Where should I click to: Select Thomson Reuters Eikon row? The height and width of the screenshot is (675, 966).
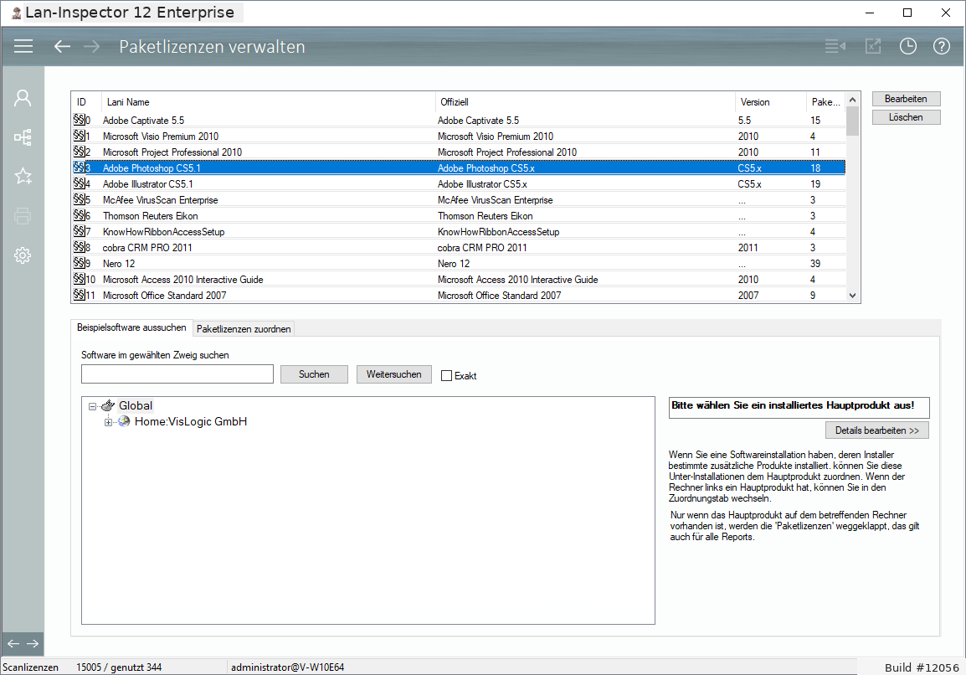459,216
